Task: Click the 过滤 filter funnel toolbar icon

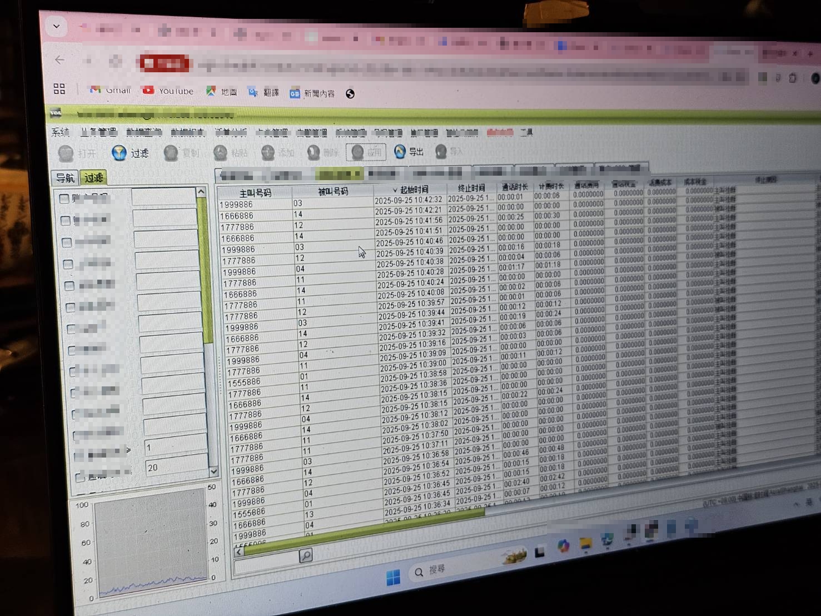Action: tap(119, 153)
